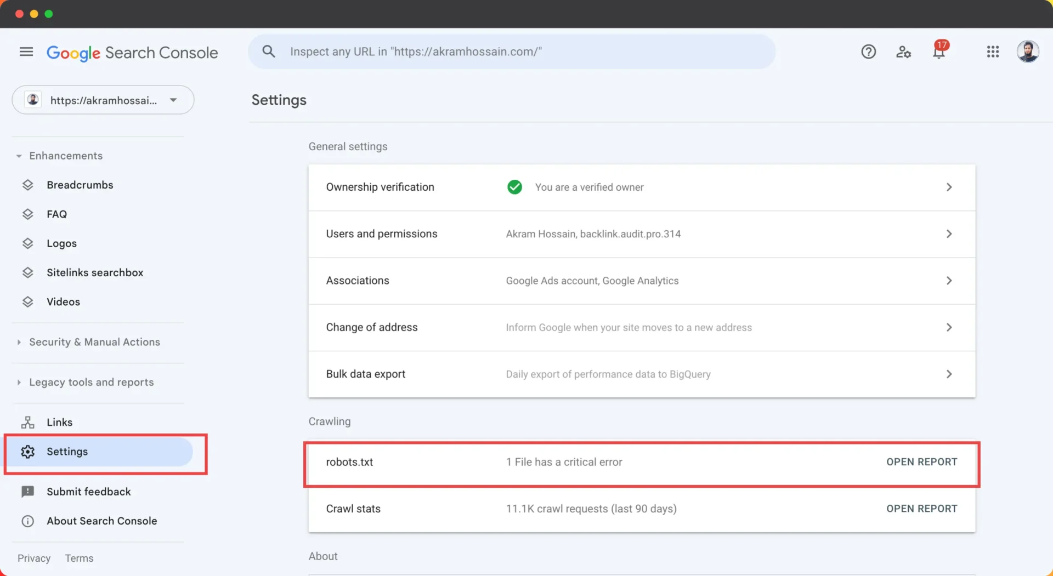Click 'Akram Hossain, backlink.audit.pro.314' text

pyautogui.click(x=593, y=234)
